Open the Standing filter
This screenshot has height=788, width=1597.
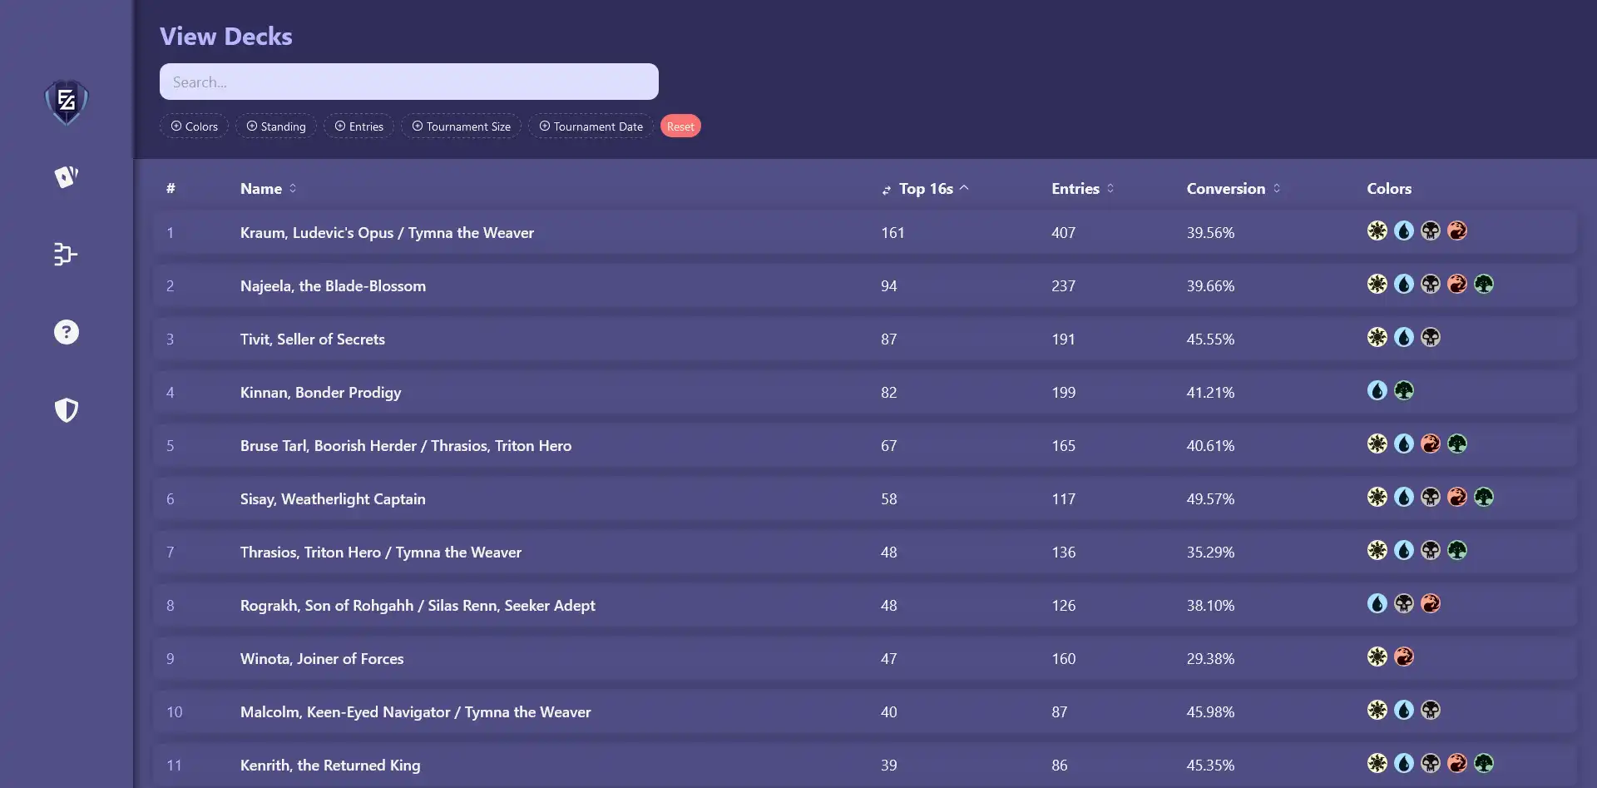tap(275, 126)
